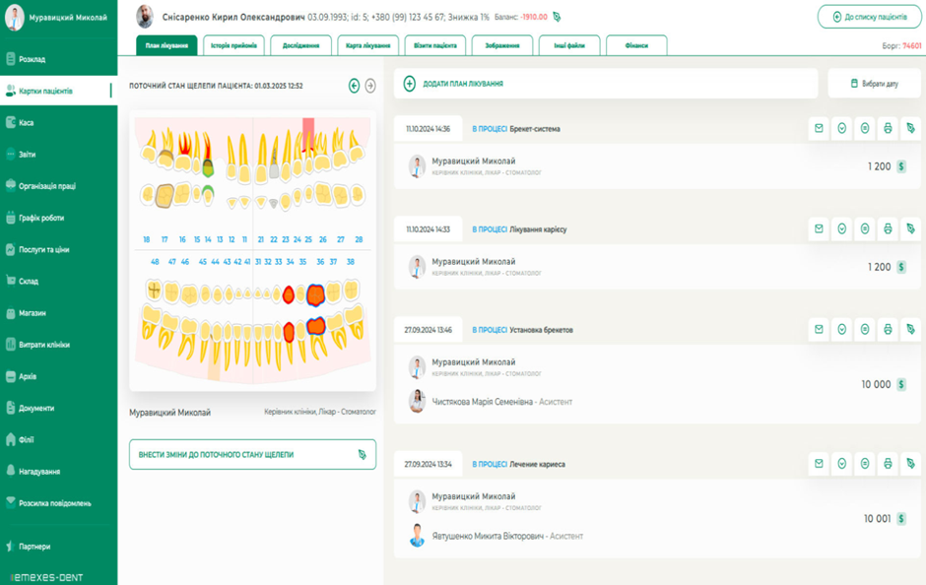The width and height of the screenshot is (926, 585).
Task: Switch to the Історія прийомів tab
Action: tap(233, 45)
